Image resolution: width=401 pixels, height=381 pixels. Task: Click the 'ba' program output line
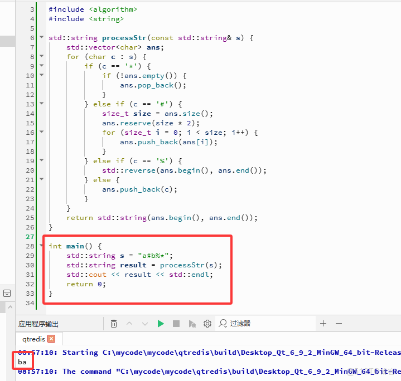point(22,362)
